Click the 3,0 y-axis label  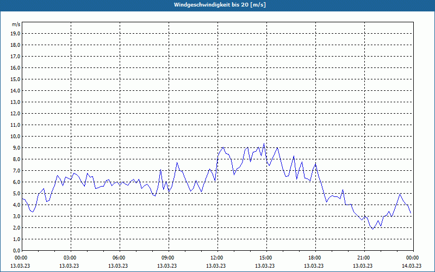tap(17, 216)
